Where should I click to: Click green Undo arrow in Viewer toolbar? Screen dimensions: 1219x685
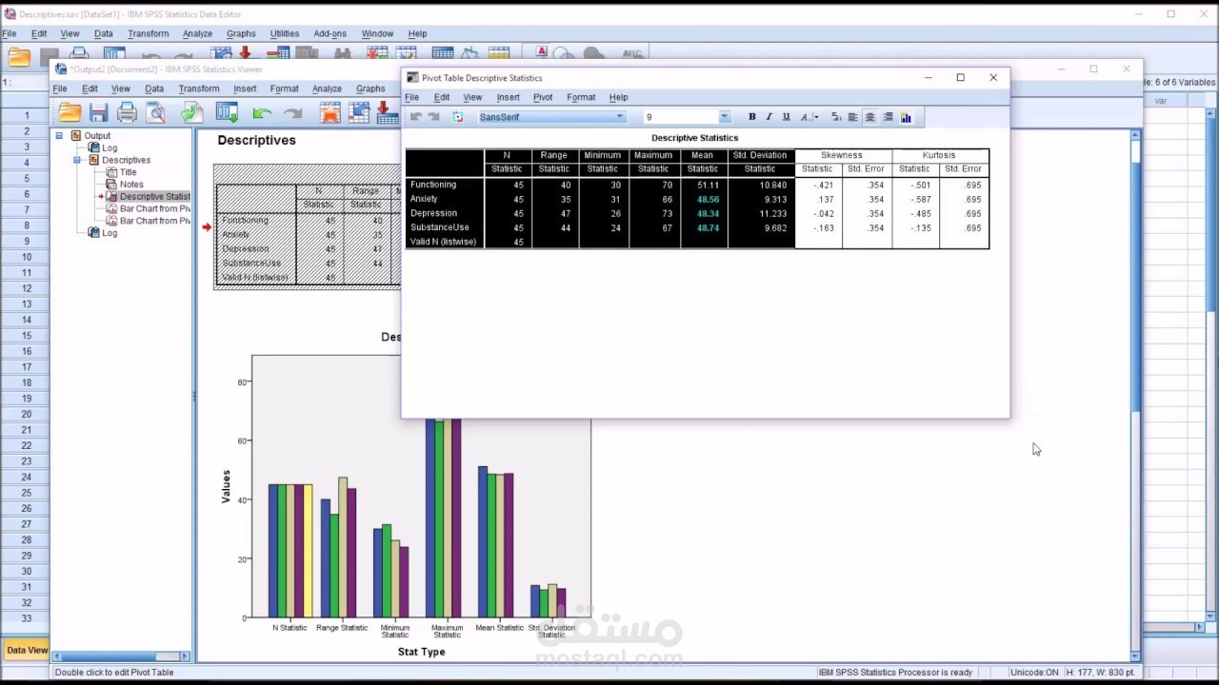(x=262, y=113)
